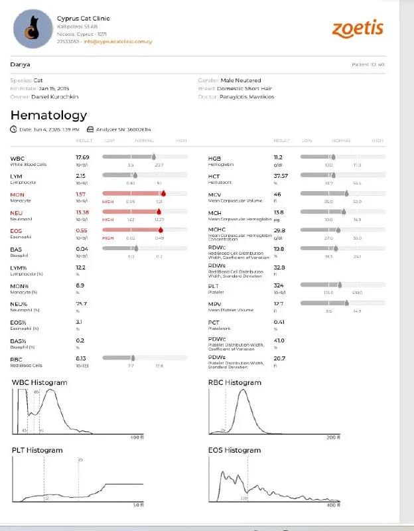
Task: Click the patient name Danya
Action: click(20, 64)
